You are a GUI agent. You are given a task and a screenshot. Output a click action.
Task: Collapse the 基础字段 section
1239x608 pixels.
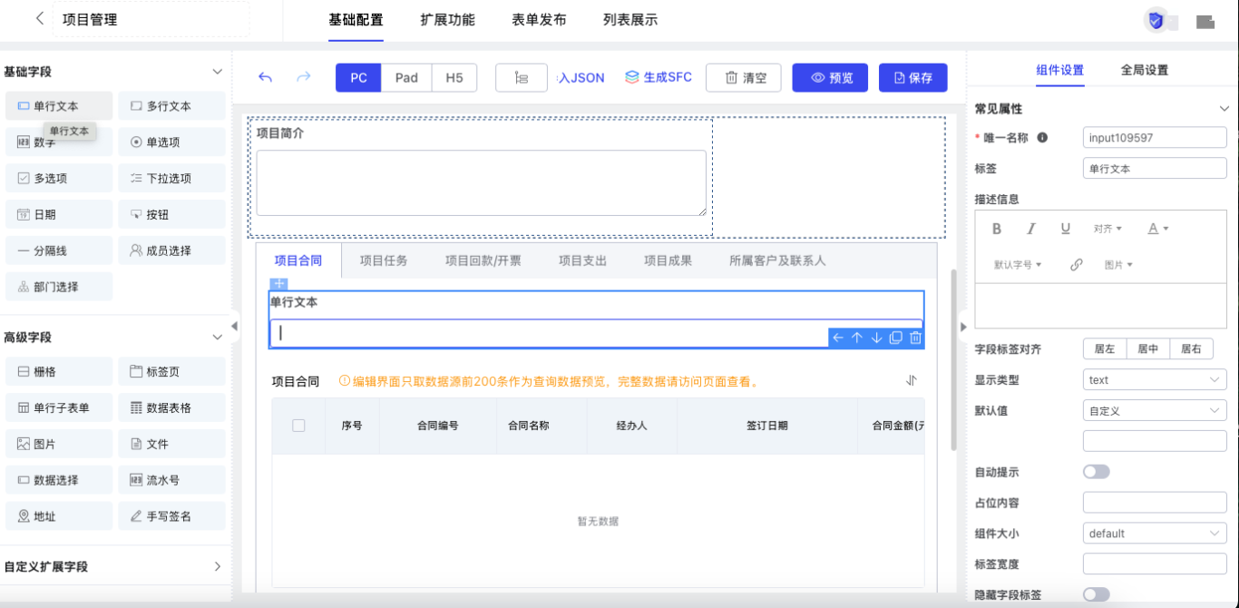[217, 72]
